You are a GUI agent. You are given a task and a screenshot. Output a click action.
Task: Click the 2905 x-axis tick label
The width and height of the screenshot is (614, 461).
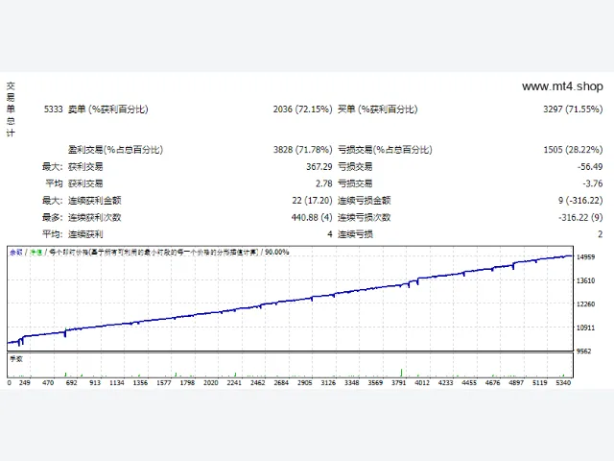(305, 382)
